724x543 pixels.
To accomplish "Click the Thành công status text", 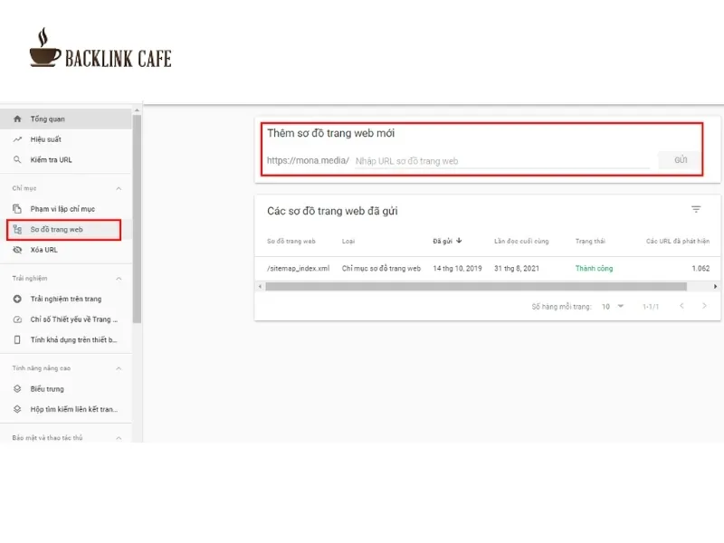I will (594, 268).
